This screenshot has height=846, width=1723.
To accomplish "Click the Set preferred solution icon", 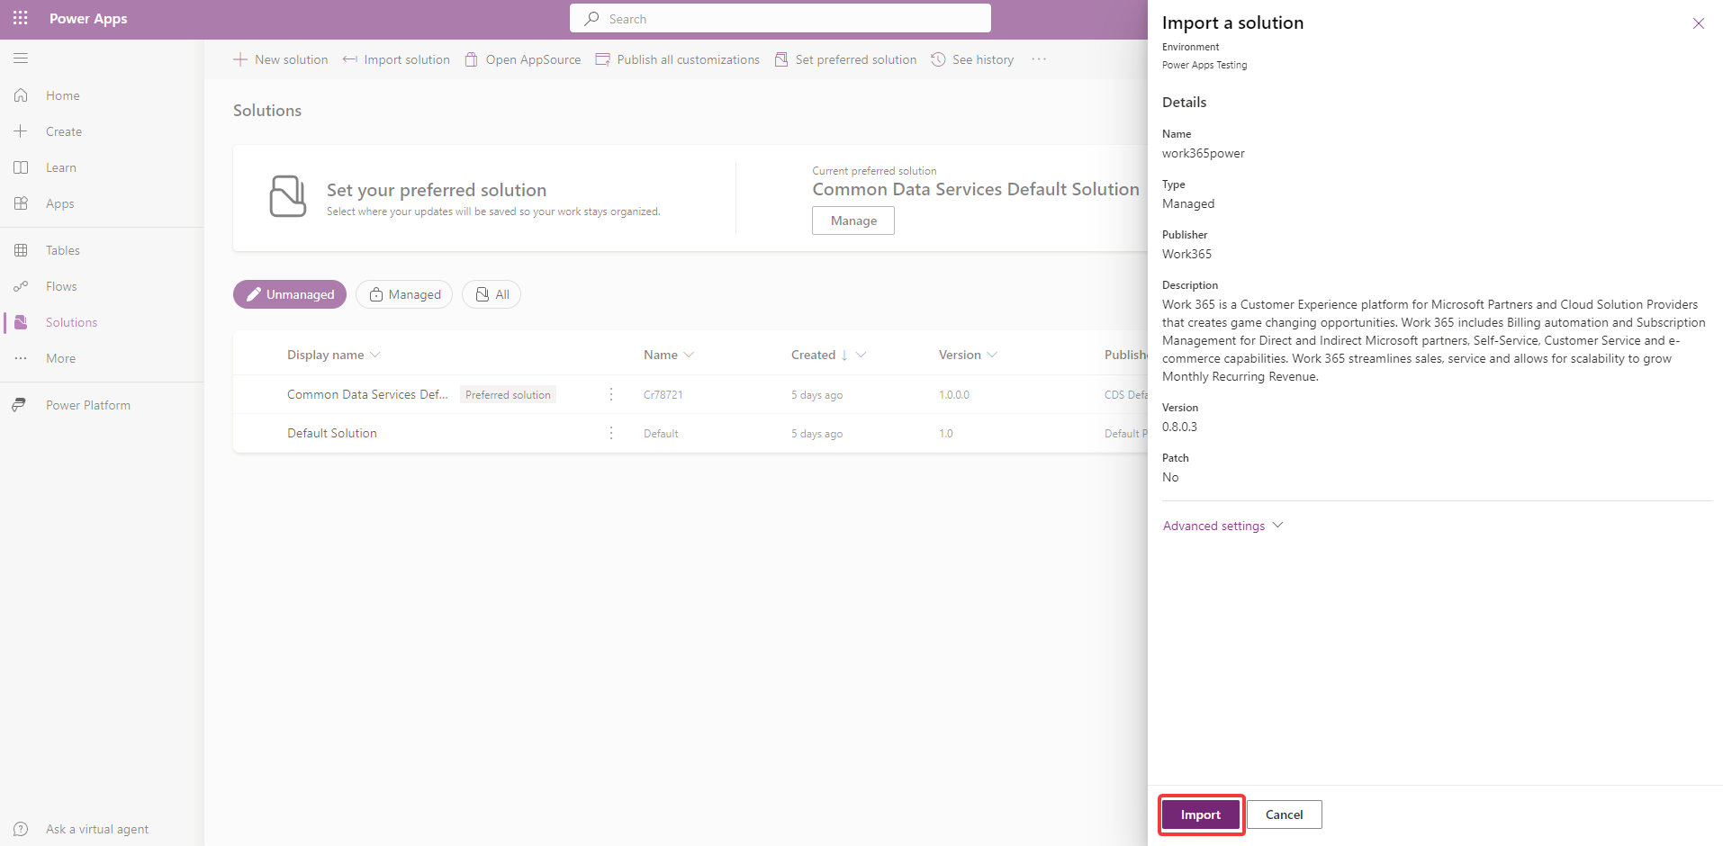I will click(781, 59).
